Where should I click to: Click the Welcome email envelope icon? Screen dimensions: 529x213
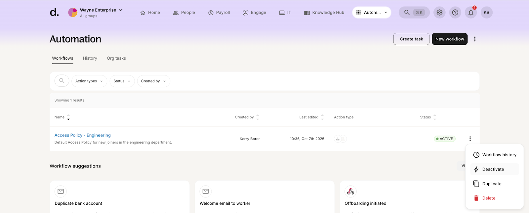(206, 191)
